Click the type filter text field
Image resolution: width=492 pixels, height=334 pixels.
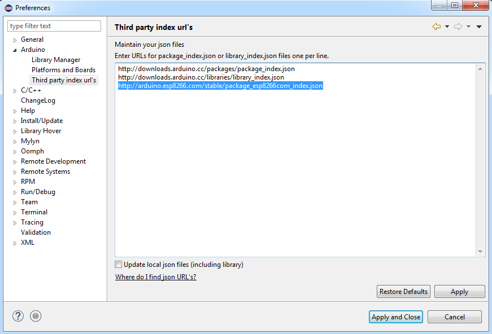click(x=54, y=26)
